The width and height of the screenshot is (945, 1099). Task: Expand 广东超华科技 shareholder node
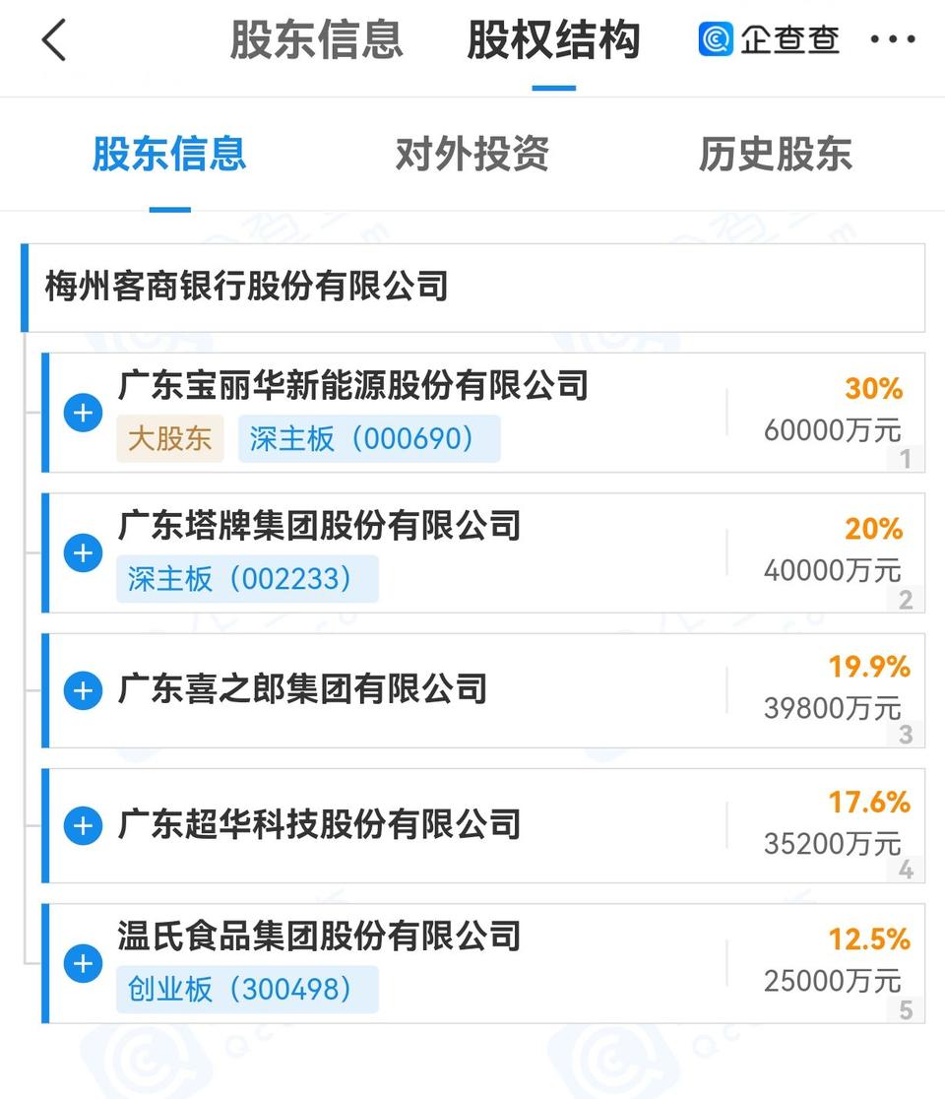[83, 825]
